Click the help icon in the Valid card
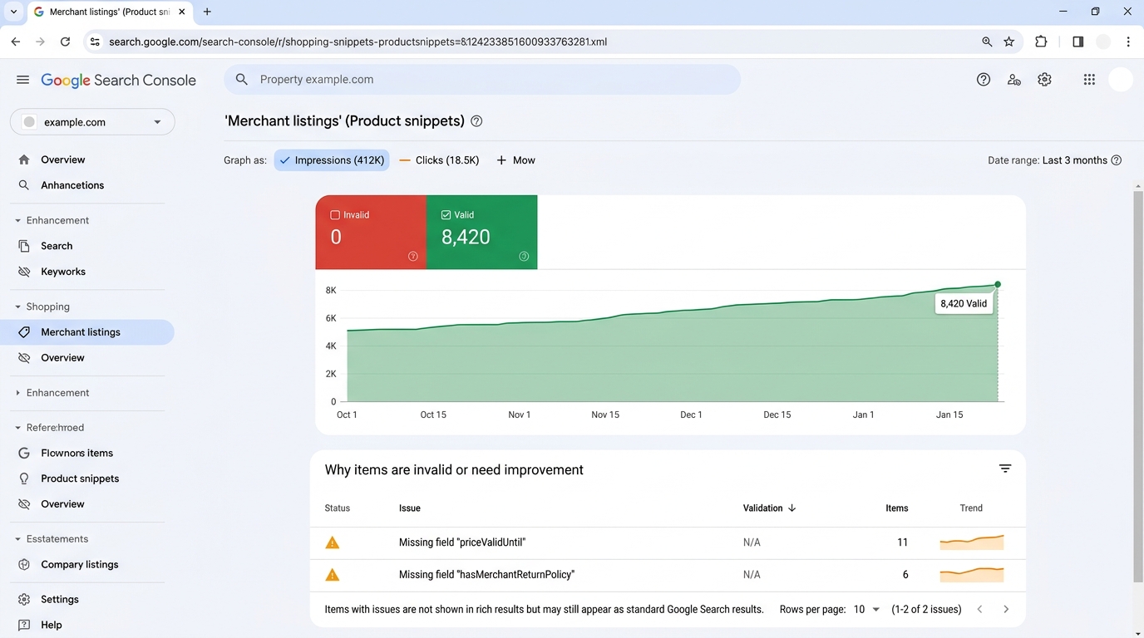Image resolution: width=1144 pixels, height=638 pixels. coord(524,257)
